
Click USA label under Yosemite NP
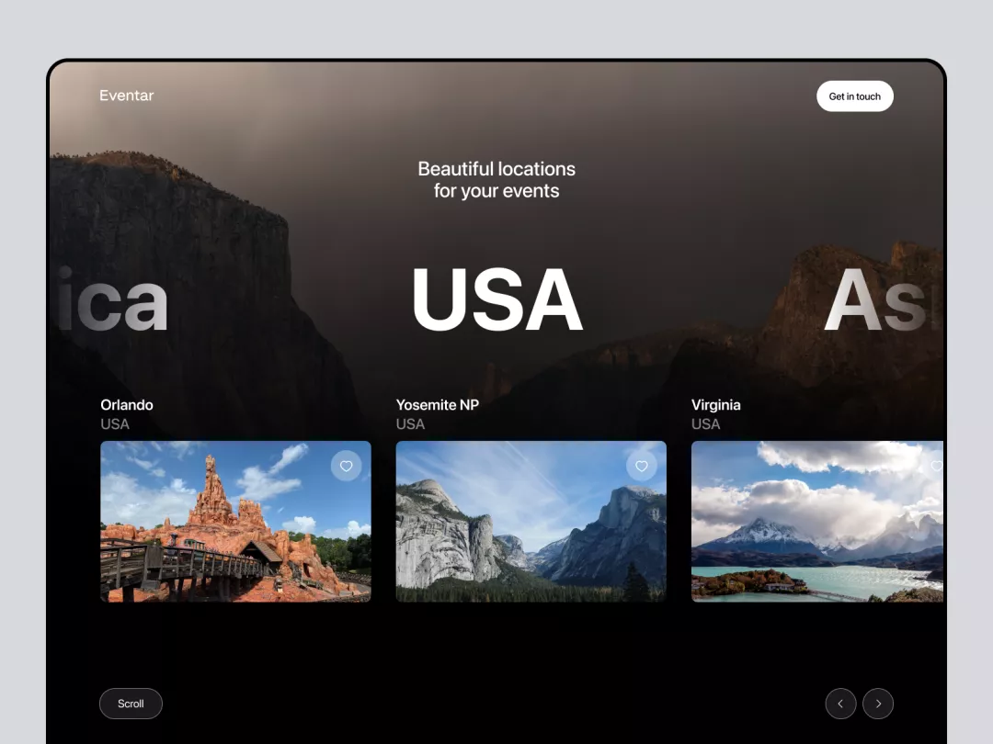point(410,424)
